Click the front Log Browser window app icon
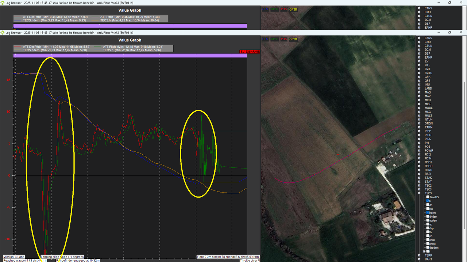467x262 pixels. [x=3, y=33]
